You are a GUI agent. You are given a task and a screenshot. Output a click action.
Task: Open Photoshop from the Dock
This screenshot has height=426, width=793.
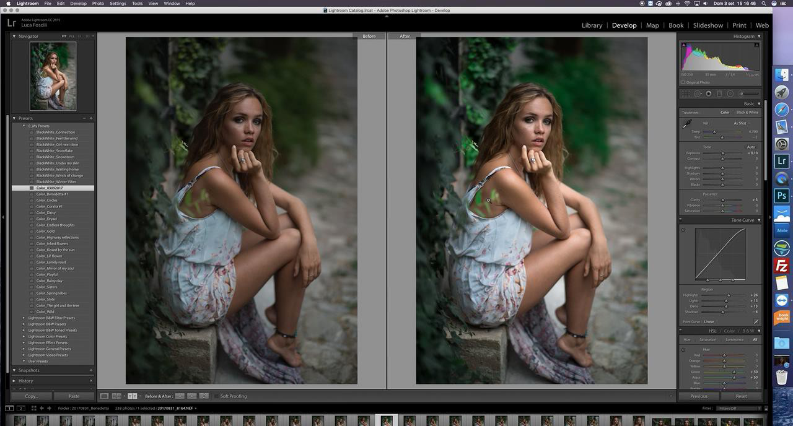tap(782, 195)
